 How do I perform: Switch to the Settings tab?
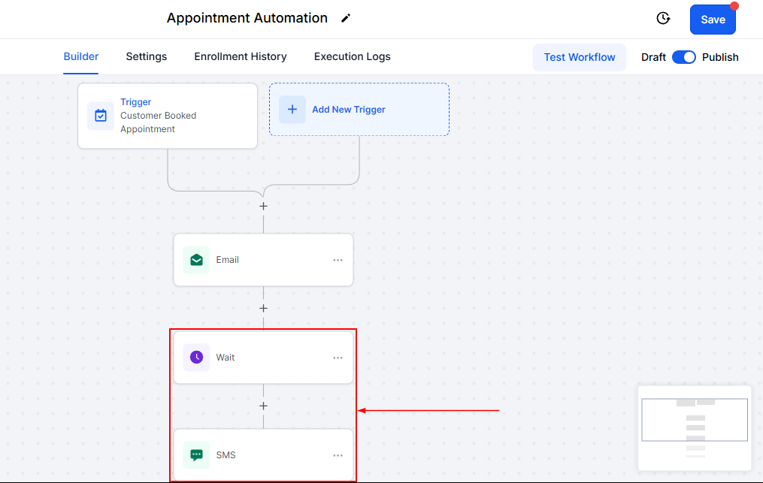point(147,56)
